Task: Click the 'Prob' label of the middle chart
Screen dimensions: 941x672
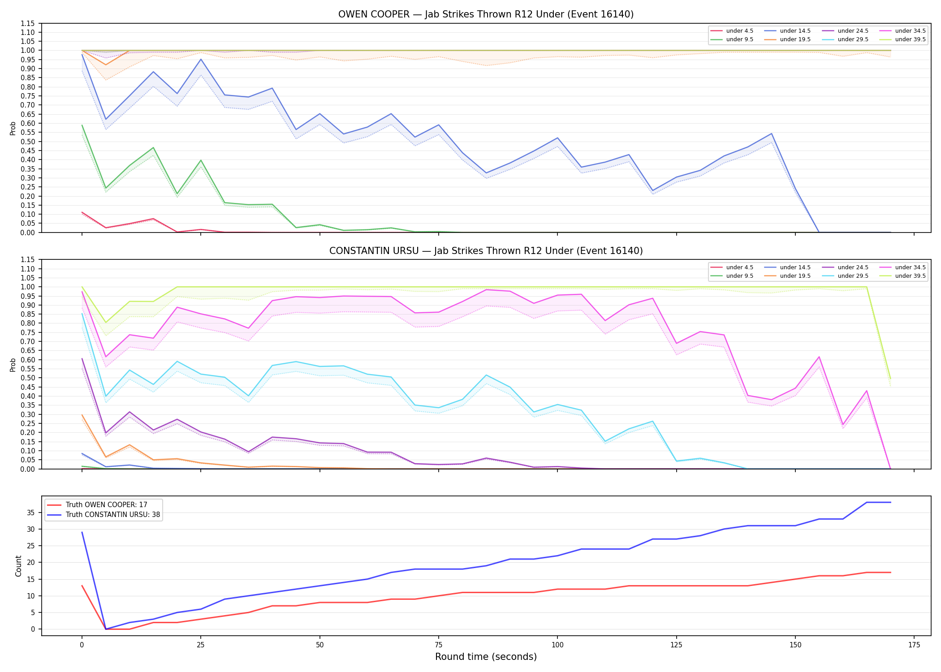Action: [13, 365]
